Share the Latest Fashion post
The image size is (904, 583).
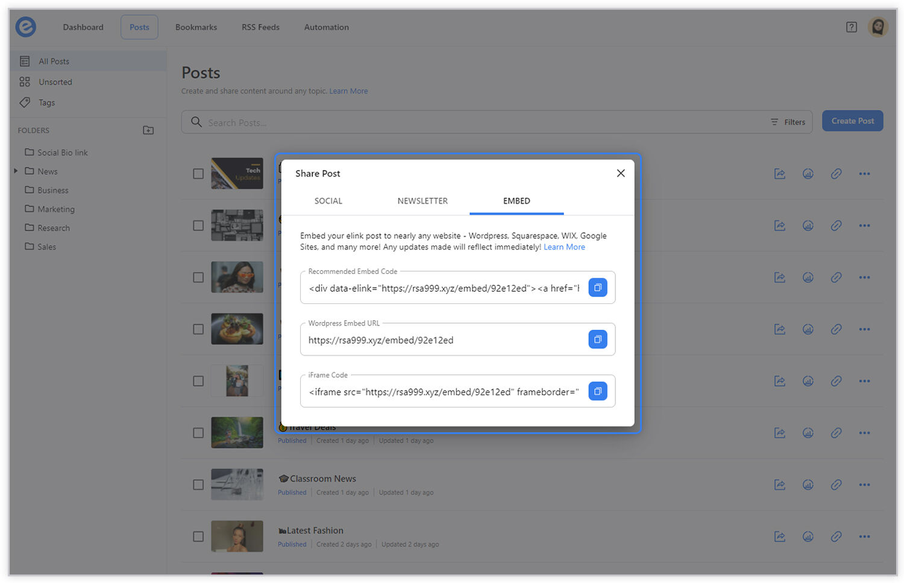coord(779,537)
